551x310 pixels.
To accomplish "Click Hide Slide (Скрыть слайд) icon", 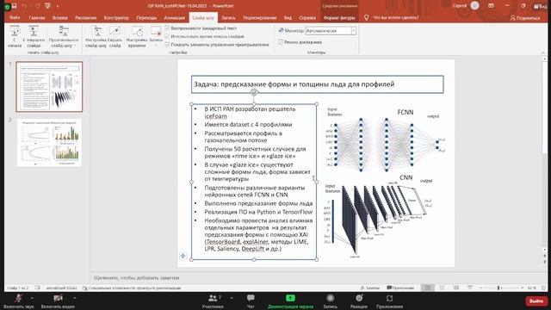I will point(115,36).
